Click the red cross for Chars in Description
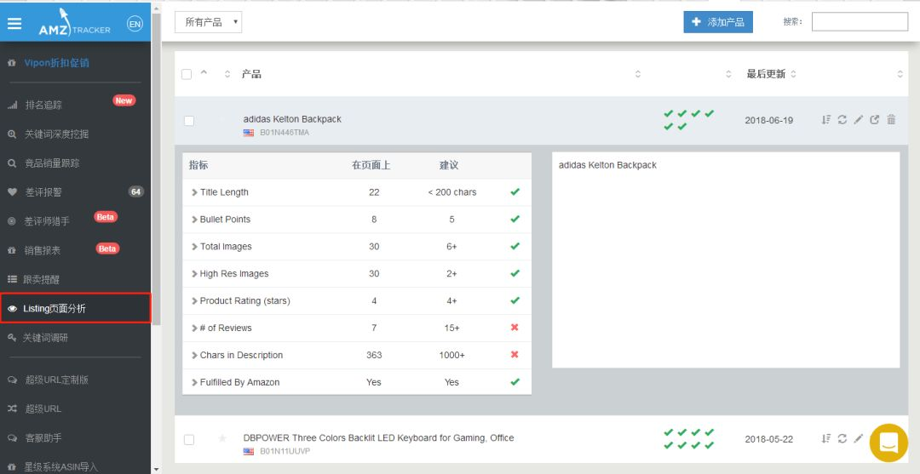The height and width of the screenshot is (474, 920). point(515,355)
